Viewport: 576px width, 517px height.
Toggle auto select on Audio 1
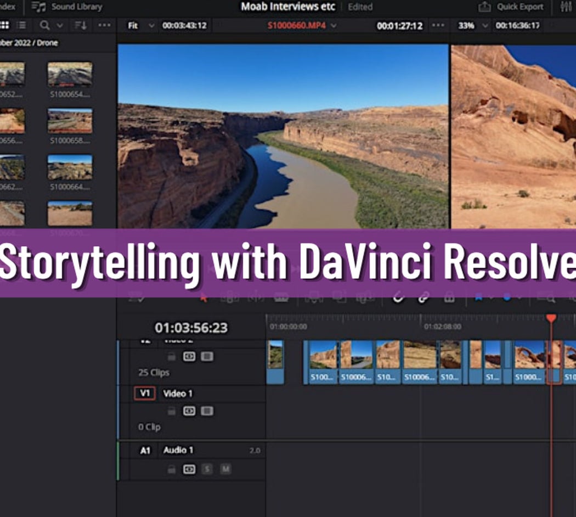click(x=189, y=469)
